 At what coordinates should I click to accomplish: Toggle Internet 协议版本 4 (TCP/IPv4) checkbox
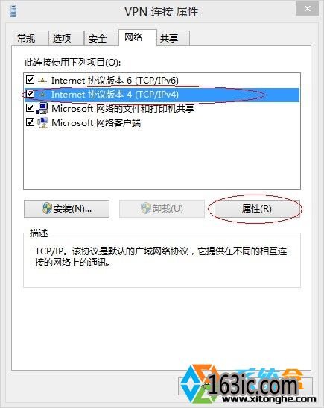coord(30,94)
